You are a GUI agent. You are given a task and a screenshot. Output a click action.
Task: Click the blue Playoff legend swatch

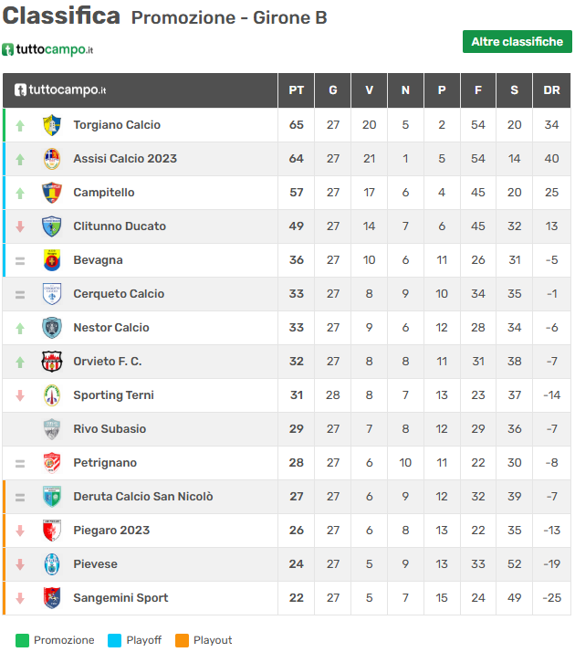click(x=115, y=640)
